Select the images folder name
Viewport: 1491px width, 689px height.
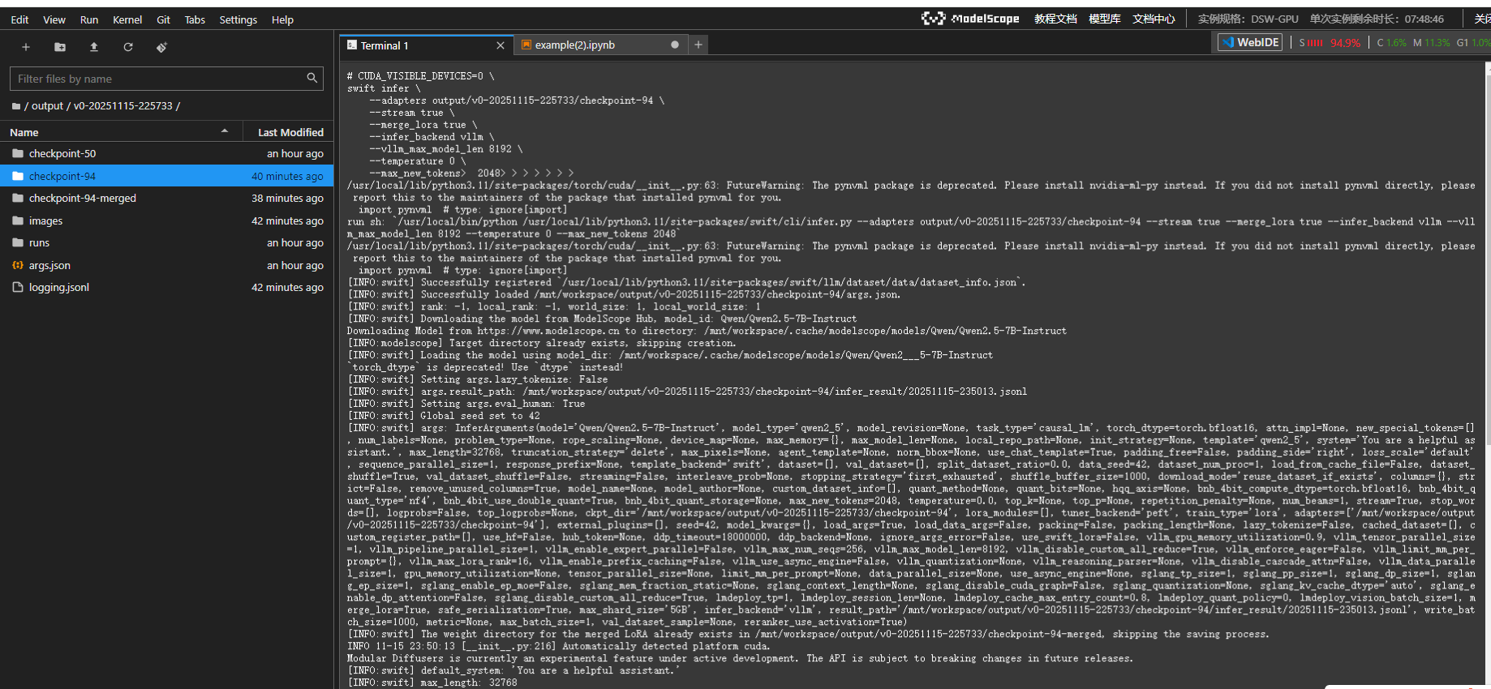point(45,220)
